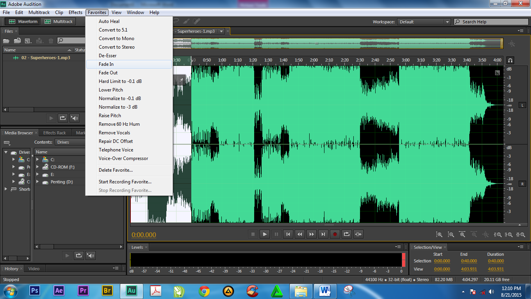The height and width of the screenshot is (299, 531).
Task: Click the Rewind transport button
Action: point(300,234)
